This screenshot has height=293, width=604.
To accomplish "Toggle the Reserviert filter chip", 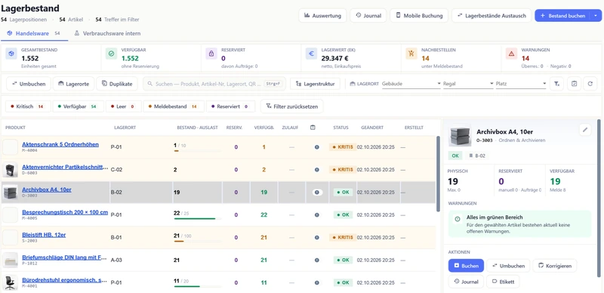I will 230,106.
